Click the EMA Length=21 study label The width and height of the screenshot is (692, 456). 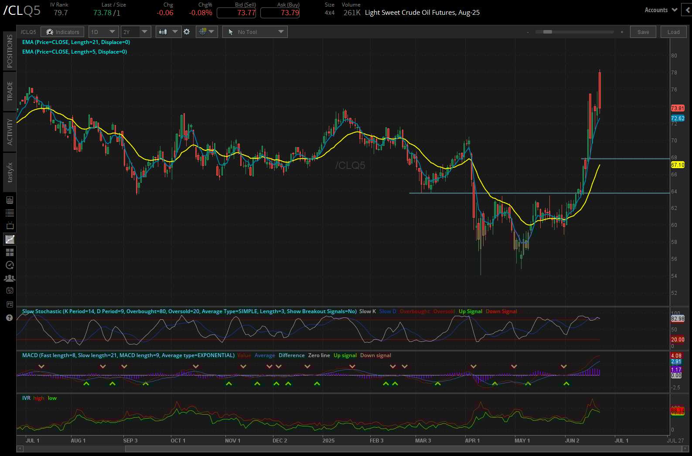coord(76,42)
